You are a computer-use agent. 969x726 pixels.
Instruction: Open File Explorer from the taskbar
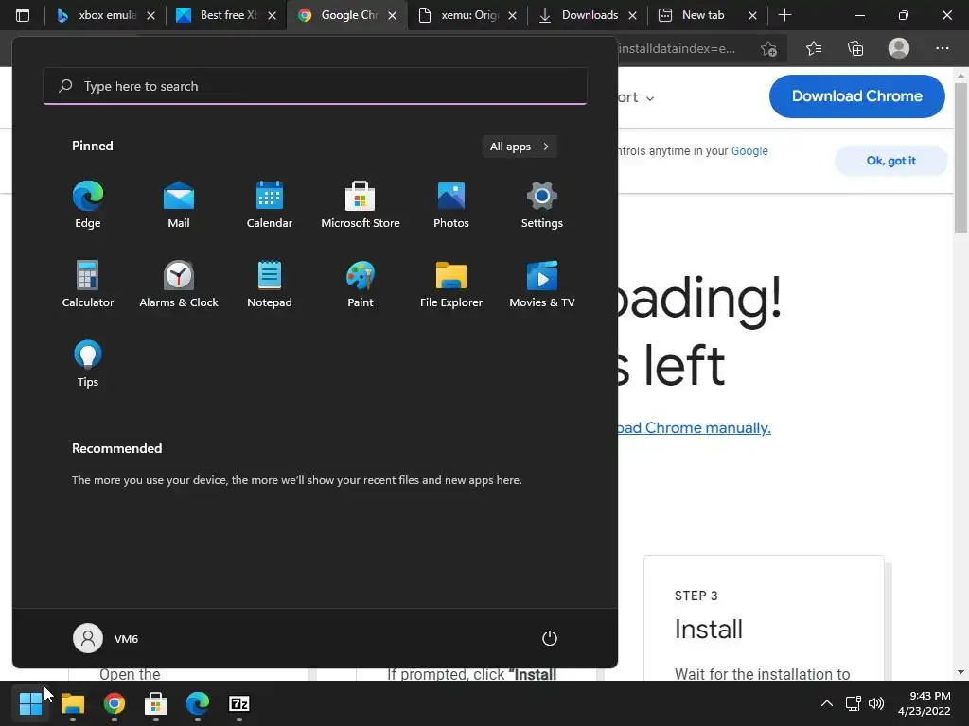point(72,703)
